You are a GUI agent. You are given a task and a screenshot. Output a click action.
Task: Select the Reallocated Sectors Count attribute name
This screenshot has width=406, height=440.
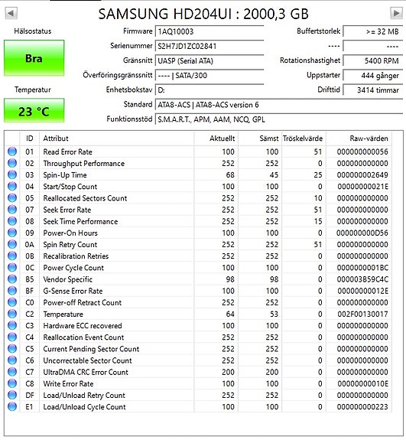tap(85, 198)
